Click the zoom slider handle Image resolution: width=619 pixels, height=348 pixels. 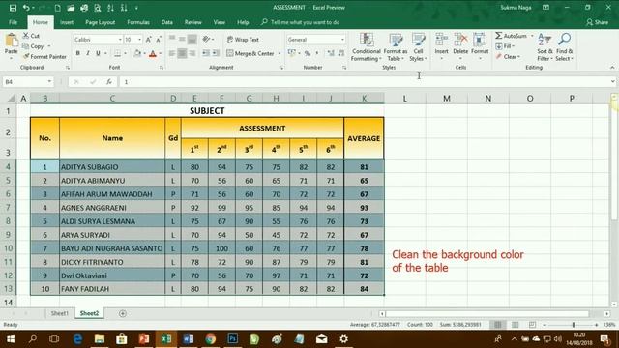(574, 325)
